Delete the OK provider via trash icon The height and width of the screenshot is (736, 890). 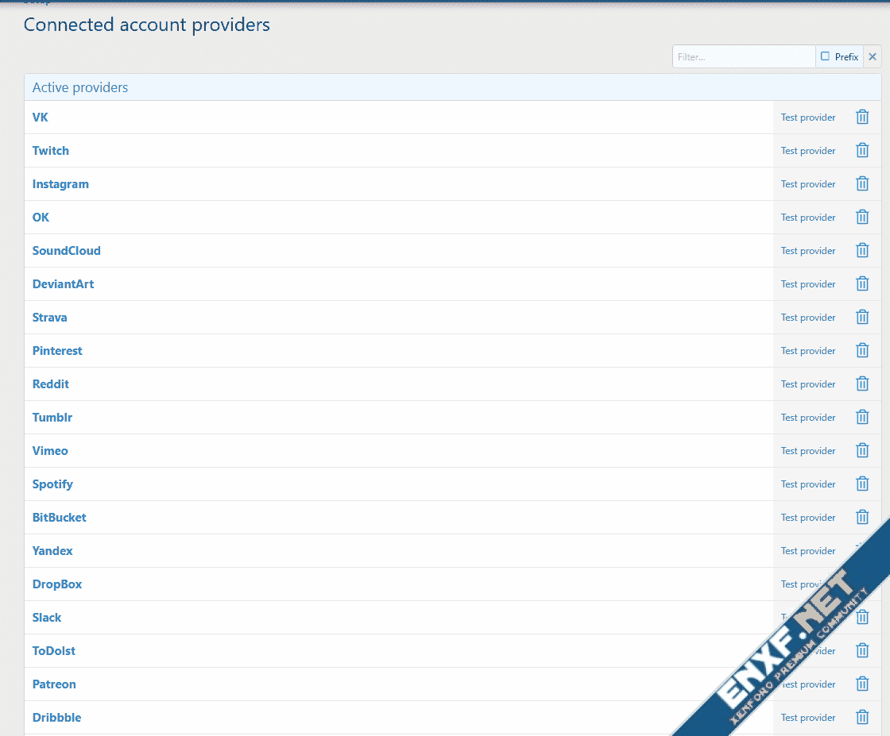point(862,218)
